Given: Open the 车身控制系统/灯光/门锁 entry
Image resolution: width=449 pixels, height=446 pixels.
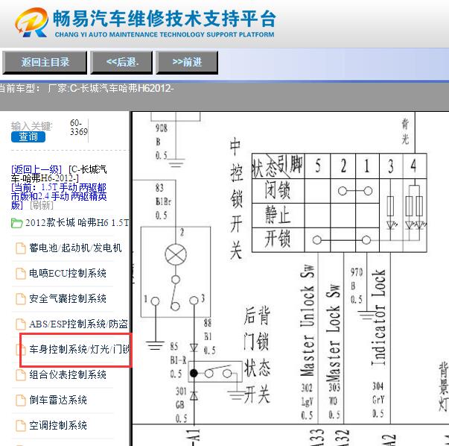Looking at the screenshot, I should (80, 349).
